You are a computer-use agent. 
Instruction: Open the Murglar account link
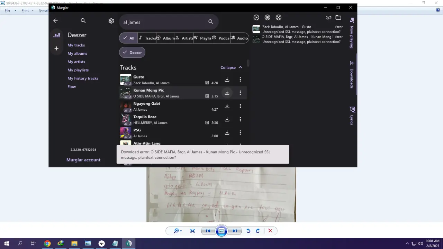coord(83,160)
